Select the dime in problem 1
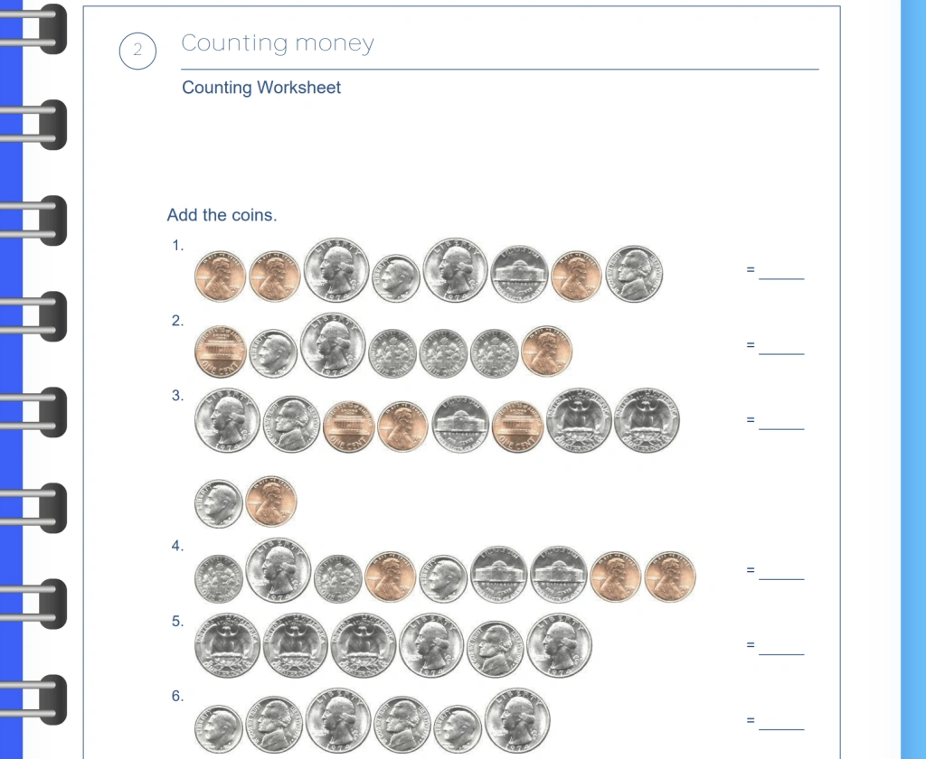This screenshot has height=759, width=926. [396, 278]
